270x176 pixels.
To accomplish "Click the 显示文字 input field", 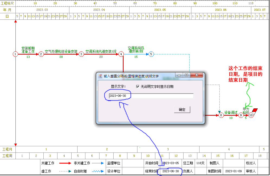I will coord(151,96).
